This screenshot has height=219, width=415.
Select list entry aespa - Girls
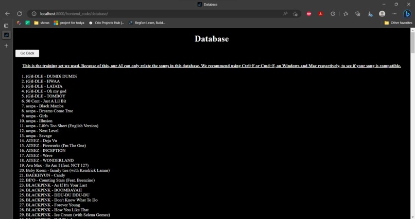pos(37,116)
